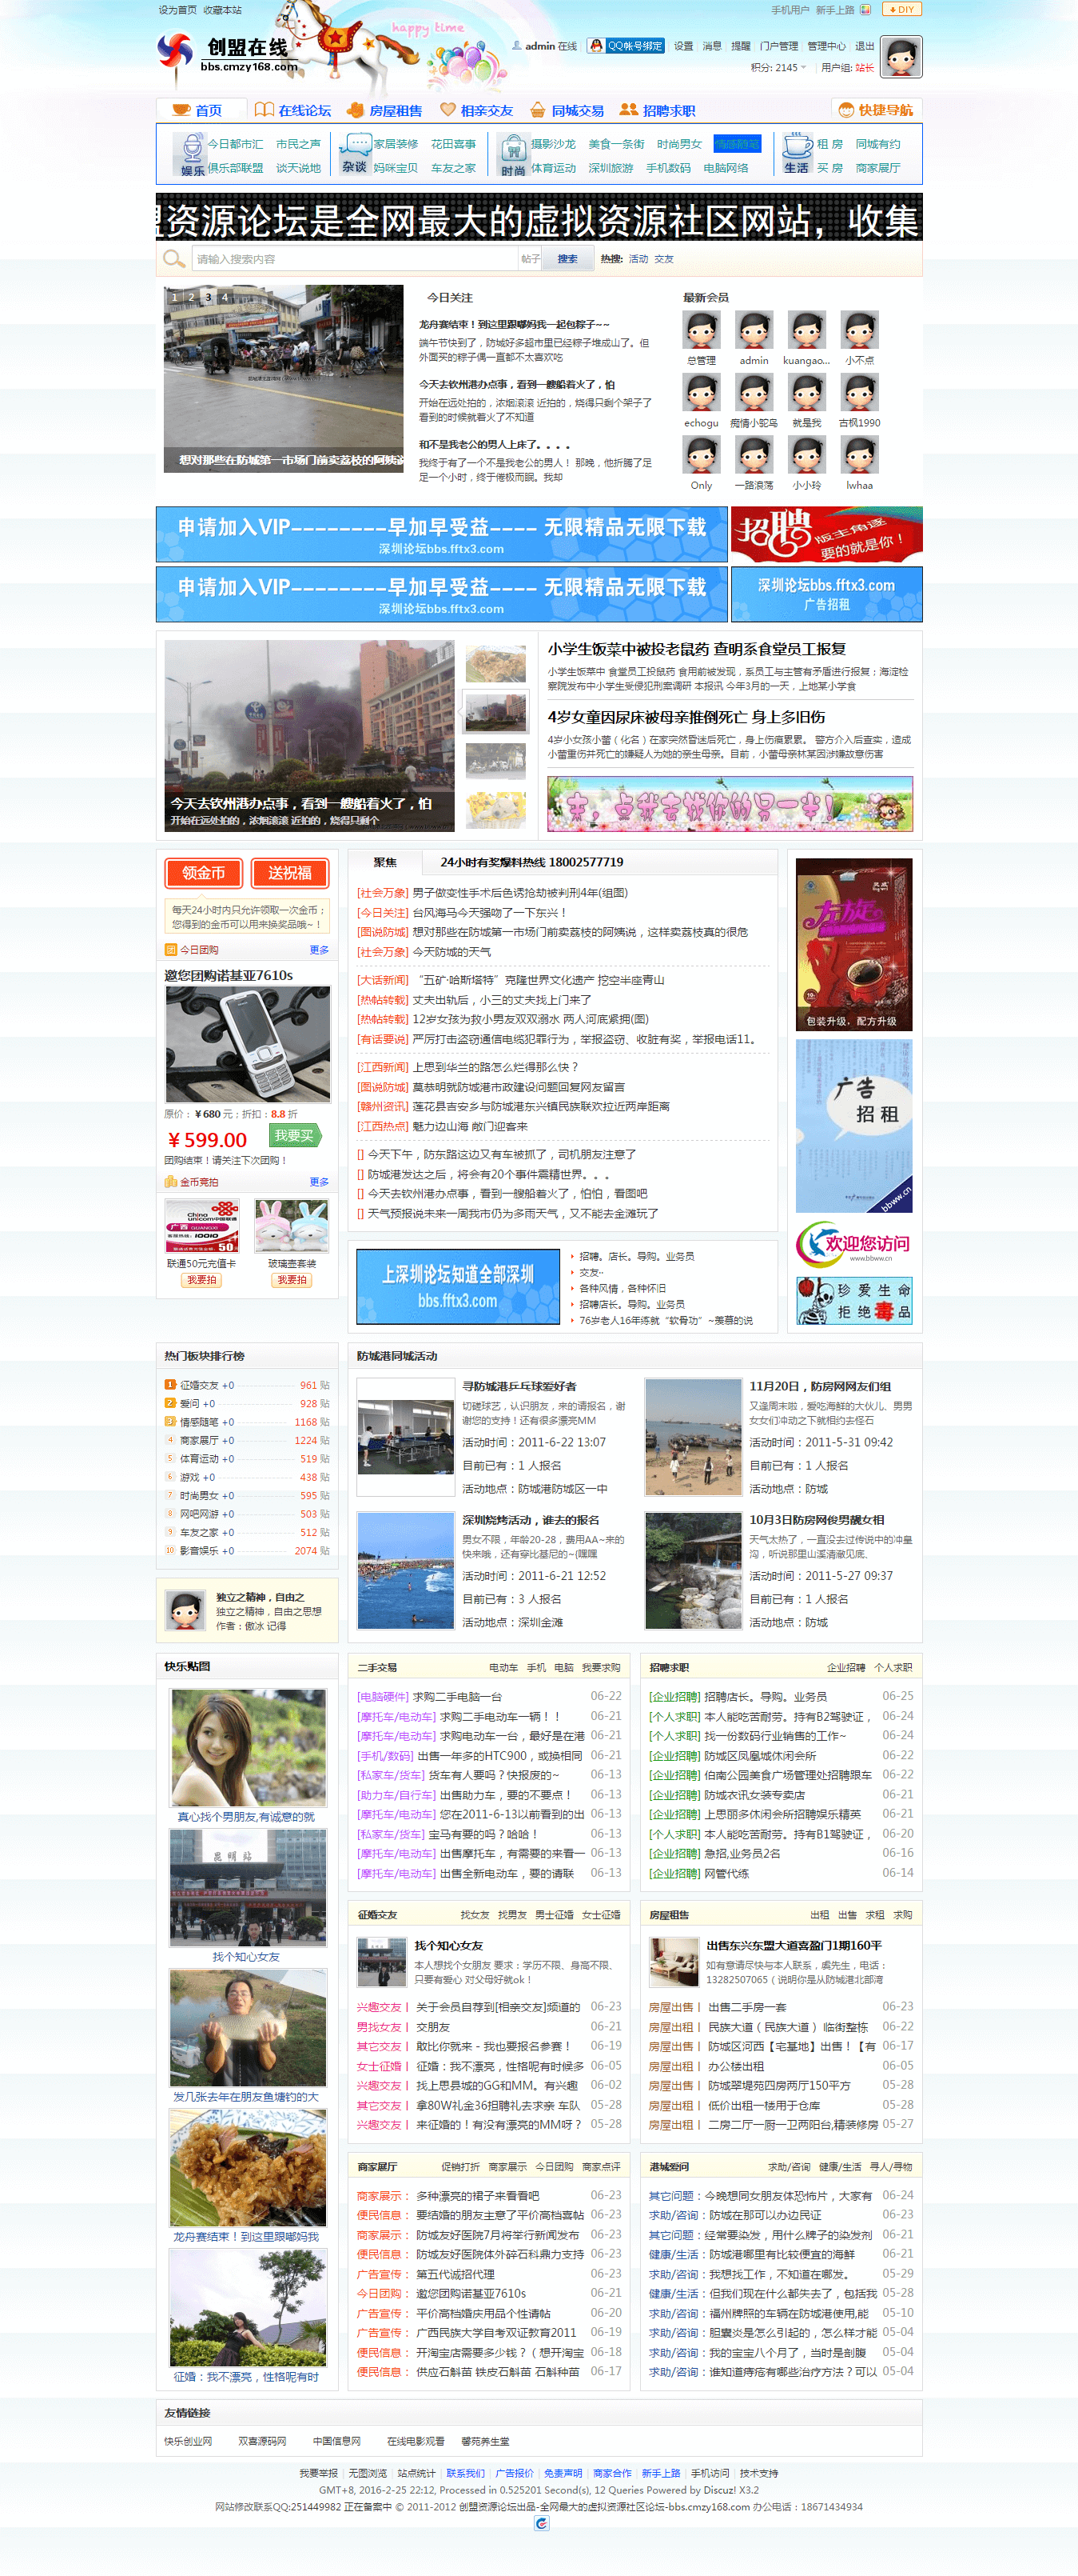
Task: Open Only member avatar
Action: pyautogui.click(x=702, y=455)
